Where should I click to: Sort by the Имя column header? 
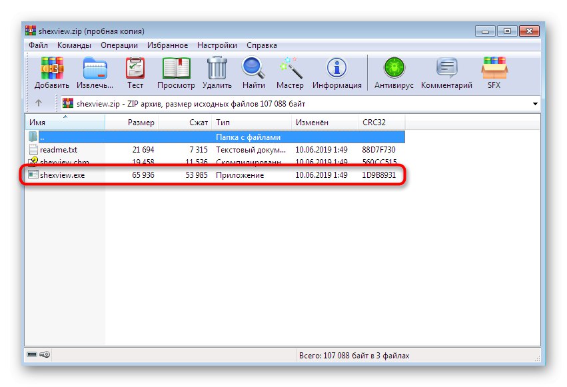click(65, 122)
